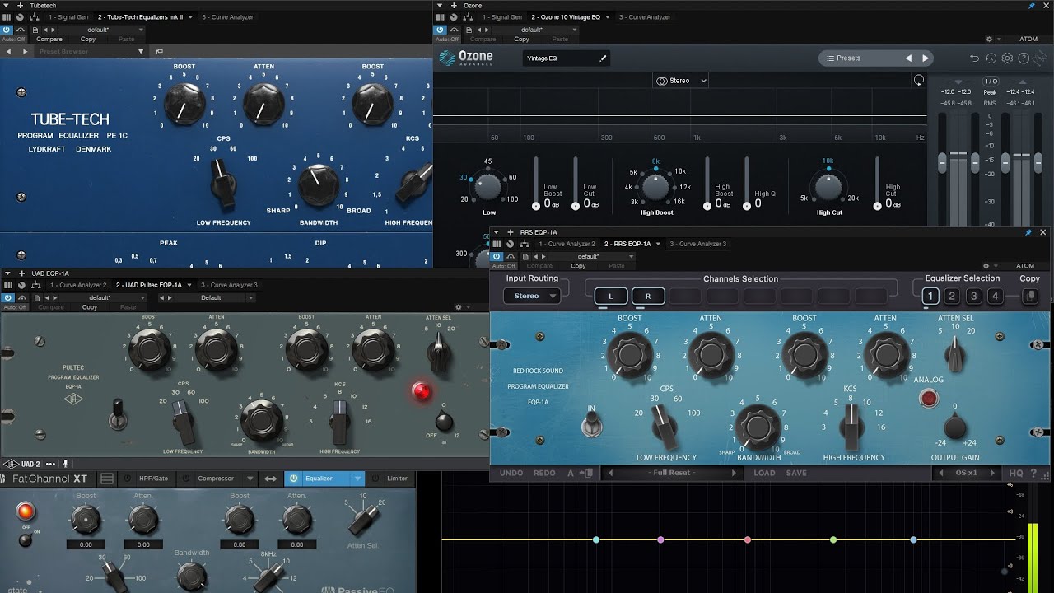The width and height of the screenshot is (1054, 593).
Task: Open Tube-Tech Equalizers mk II tab dropdown
Action: pos(191,17)
